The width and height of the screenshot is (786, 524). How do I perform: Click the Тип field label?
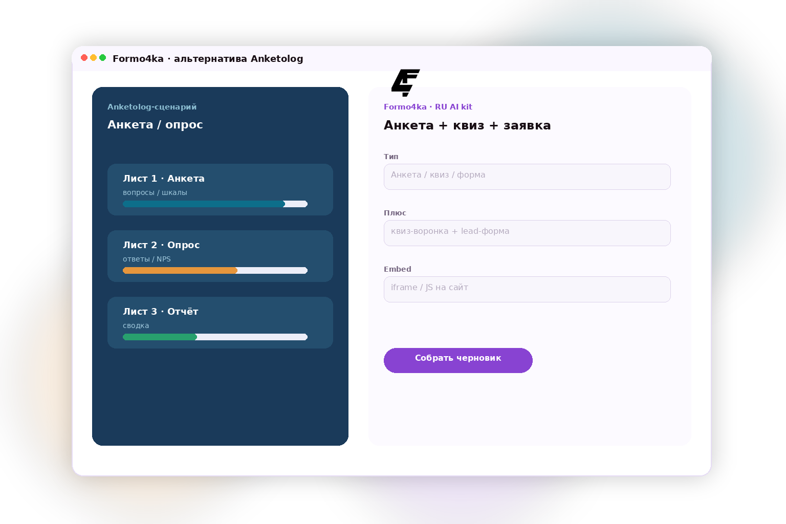pyautogui.click(x=391, y=157)
